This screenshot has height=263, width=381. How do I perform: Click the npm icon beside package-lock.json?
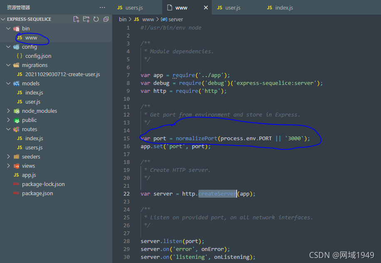(x=16, y=184)
